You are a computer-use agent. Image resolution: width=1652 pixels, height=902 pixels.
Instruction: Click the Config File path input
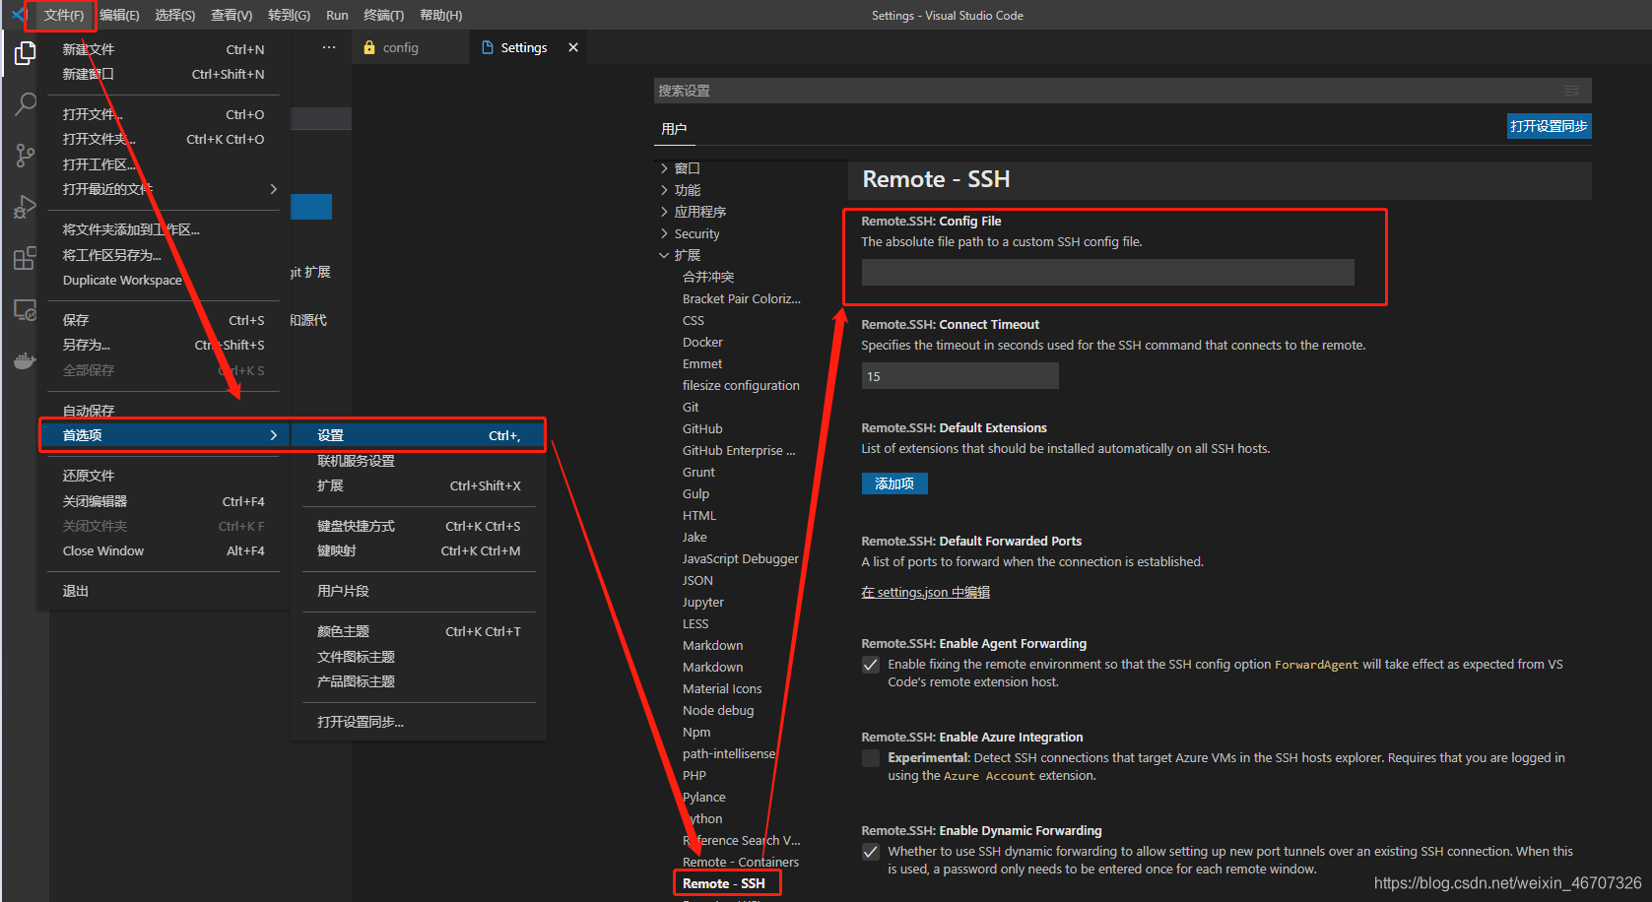coord(1107,273)
